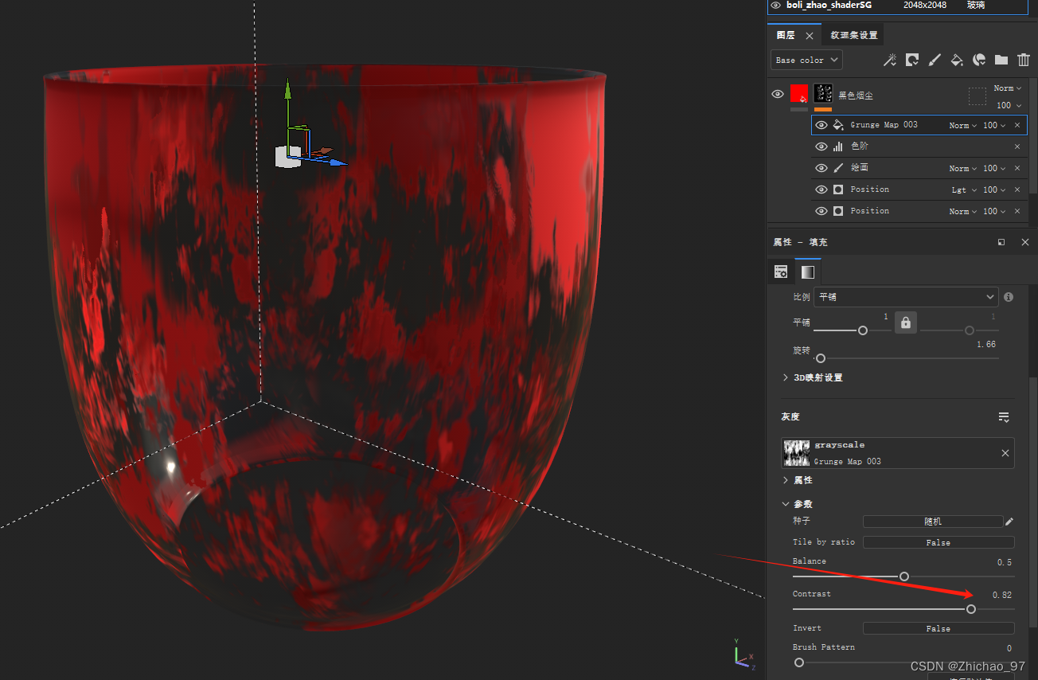
Task: Click the empty dashed mask slot on 黑色烟尘
Action: 977,96
